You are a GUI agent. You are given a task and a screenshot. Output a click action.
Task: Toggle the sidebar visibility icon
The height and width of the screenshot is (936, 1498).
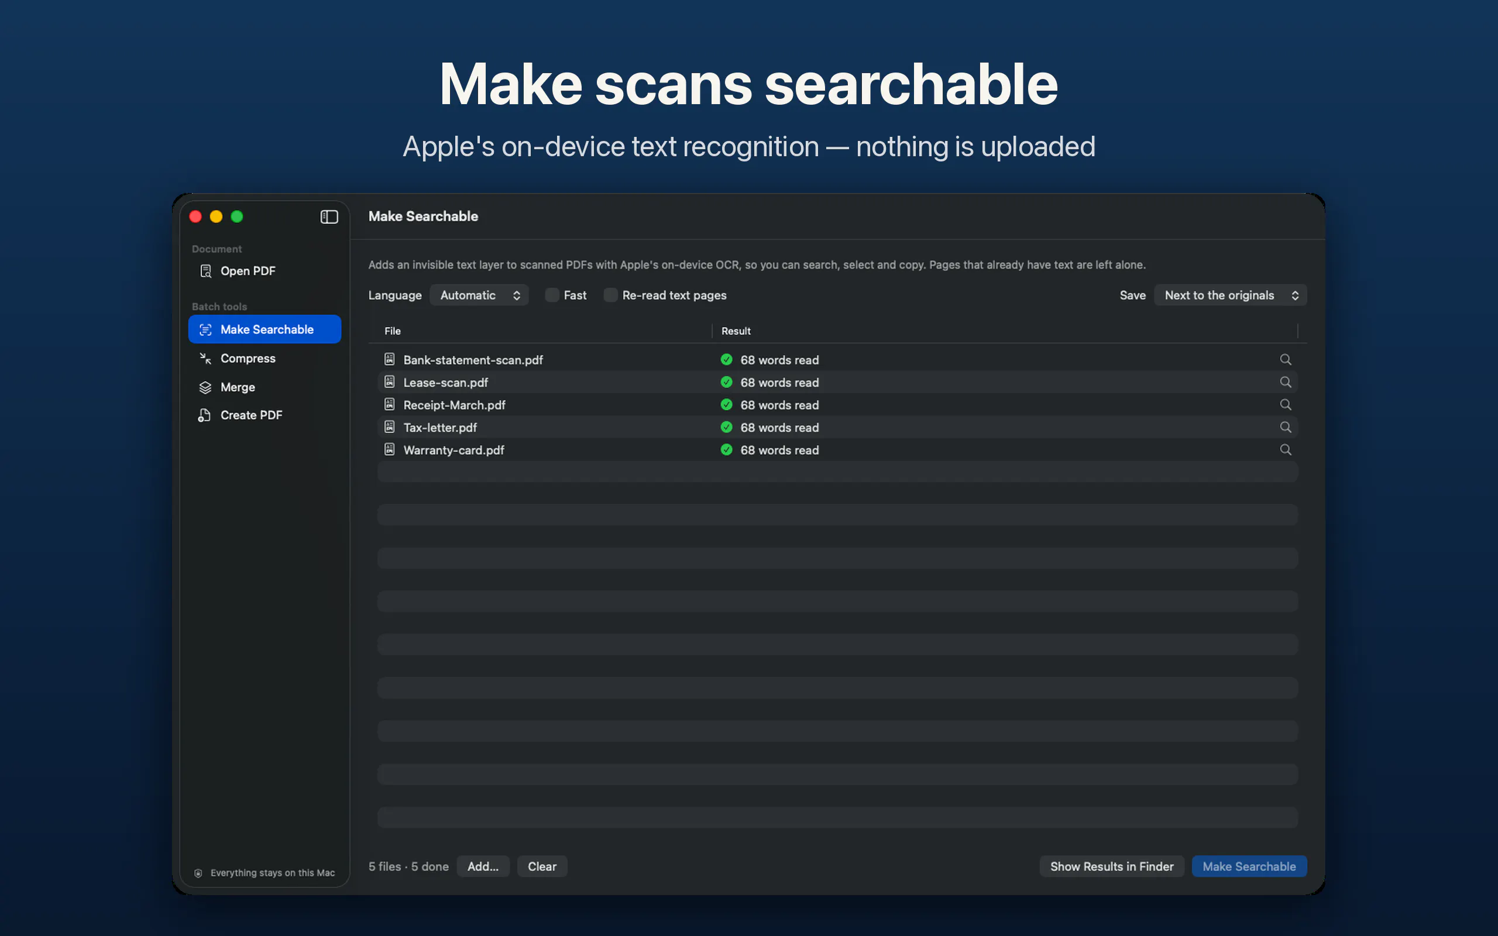coord(329,216)
